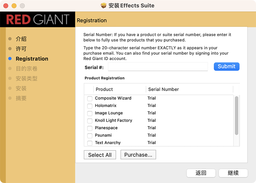Check the Image Lounge product box
Viewport: 256px width, 183px height.
[x=90, y=113]
